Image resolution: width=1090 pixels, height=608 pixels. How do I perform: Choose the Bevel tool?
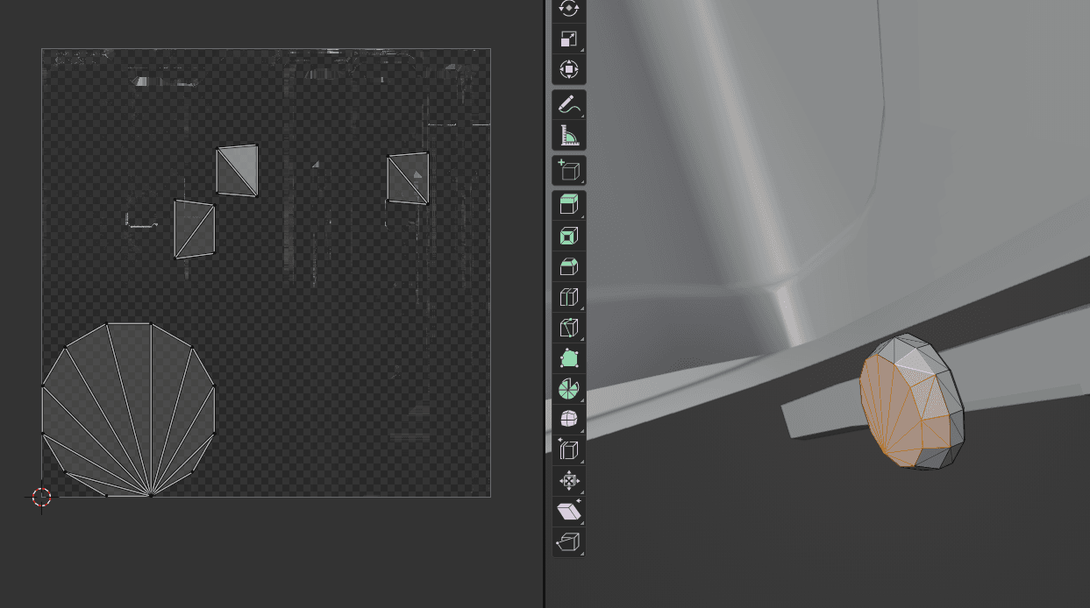(569, 267)
